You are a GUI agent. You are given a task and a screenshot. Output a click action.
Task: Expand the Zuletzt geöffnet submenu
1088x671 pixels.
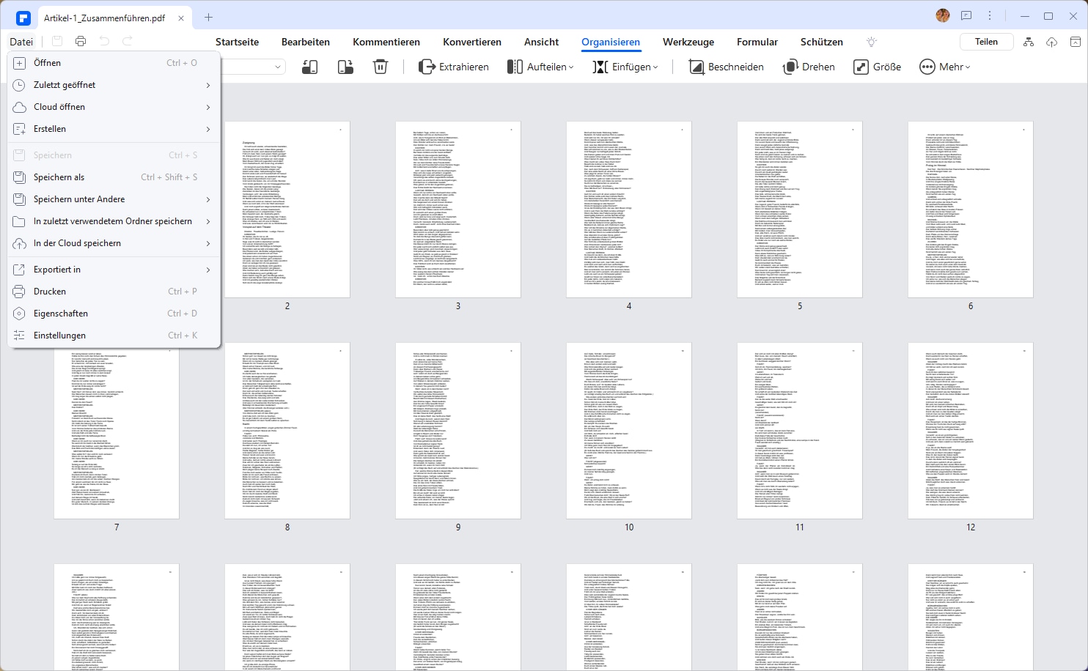pos(114,85)
